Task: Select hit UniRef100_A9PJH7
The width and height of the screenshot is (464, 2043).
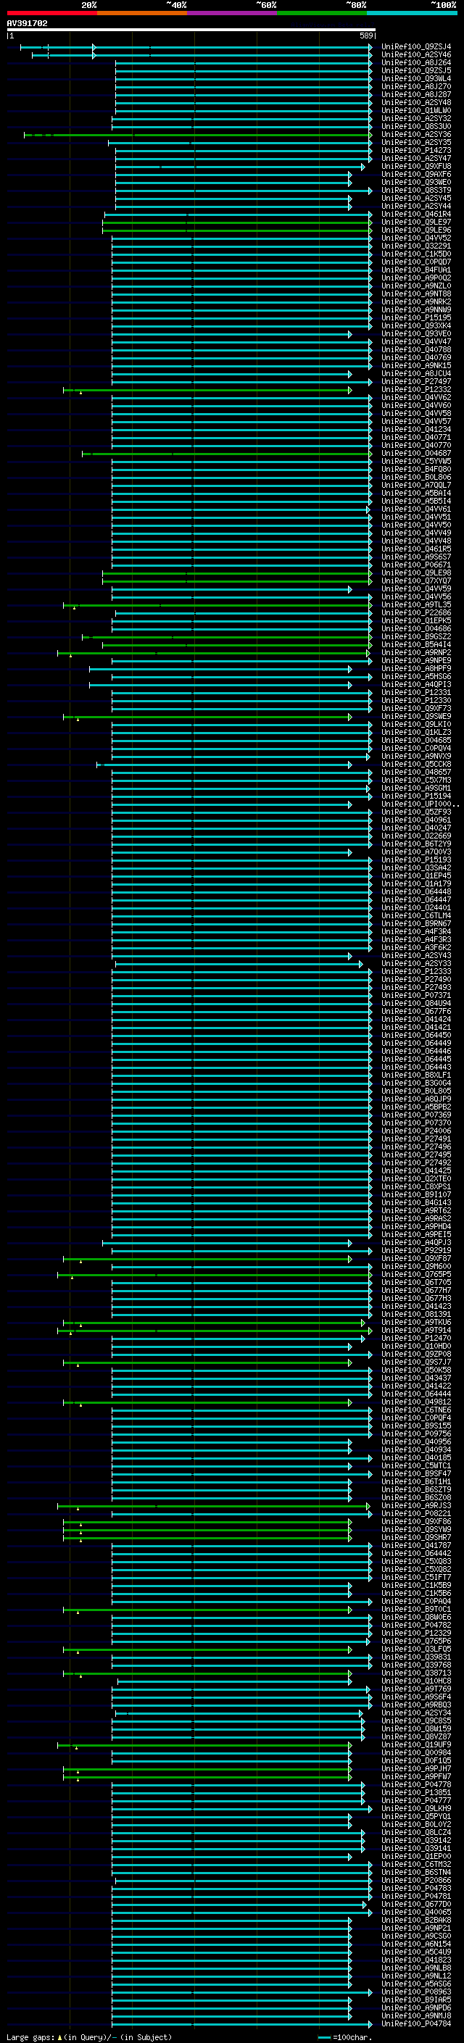Action: point(416,1768)
